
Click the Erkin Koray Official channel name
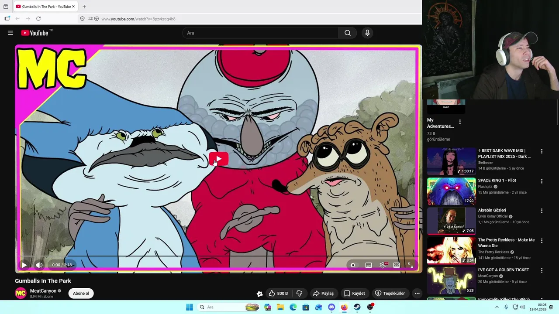tap(493, 216)
